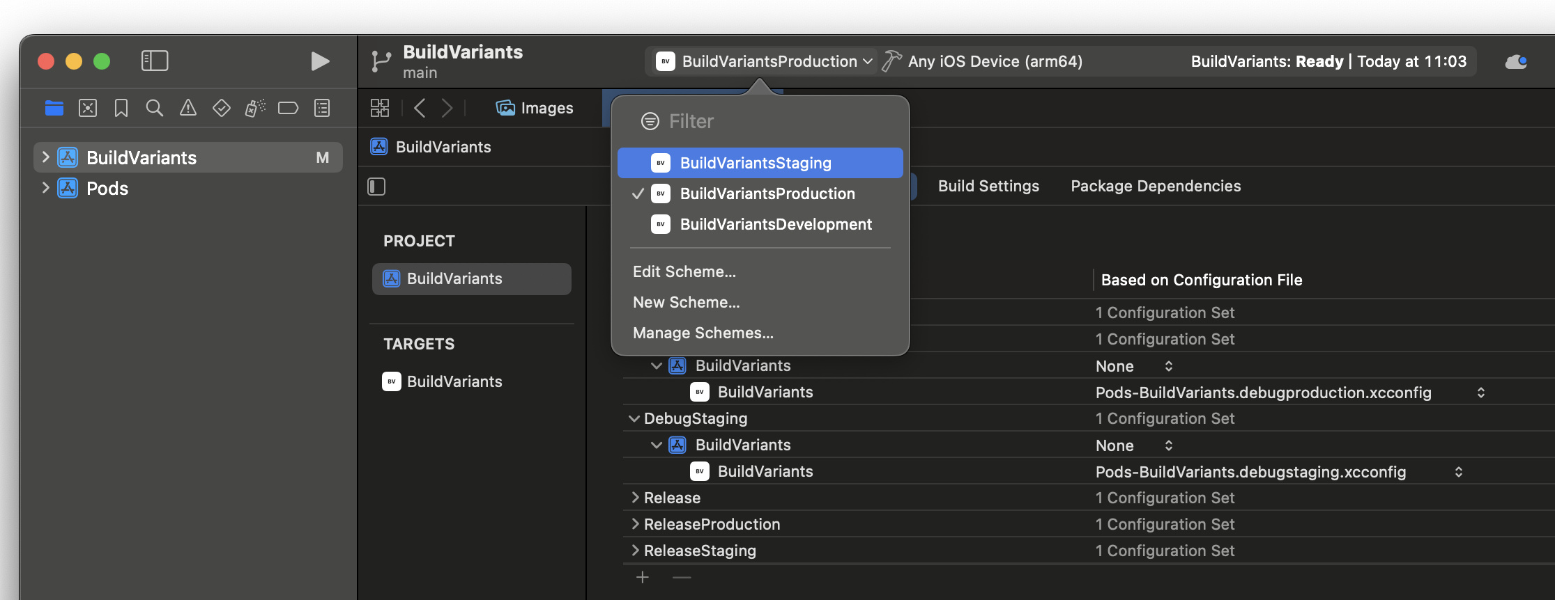Image resolution: width=1555 pixels, height=600 pixels.
Task: Click the git branch icon
Action: [x=381, y=62]
